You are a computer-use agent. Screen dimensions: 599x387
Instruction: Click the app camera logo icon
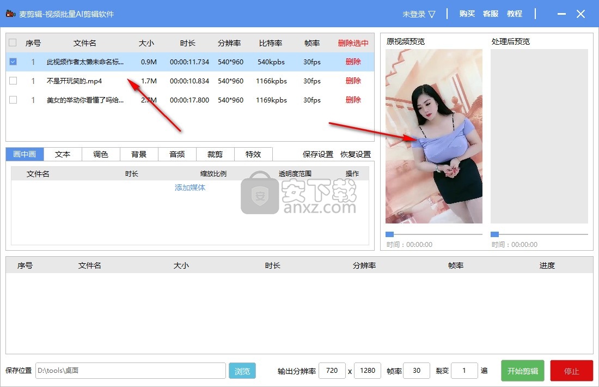coord(10,14)
